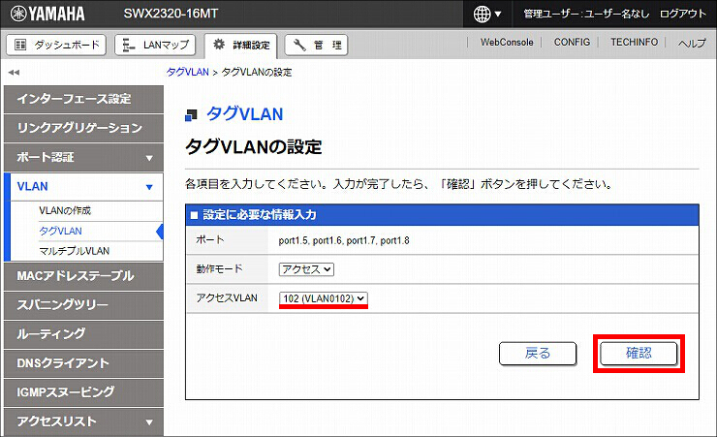This screenshot has height=437, width=717.
Task: Click the SWX2320-16MT model name
Action: (171, 14)
